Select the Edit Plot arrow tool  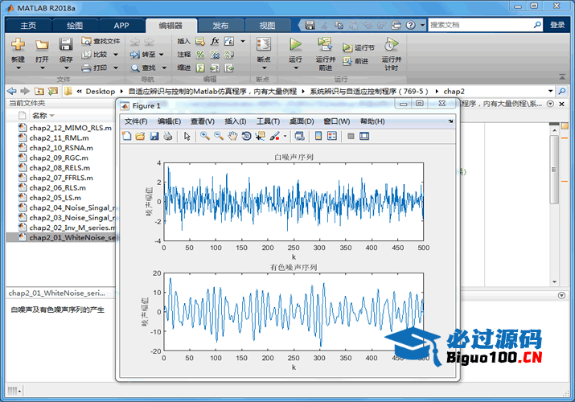[187, 137]
